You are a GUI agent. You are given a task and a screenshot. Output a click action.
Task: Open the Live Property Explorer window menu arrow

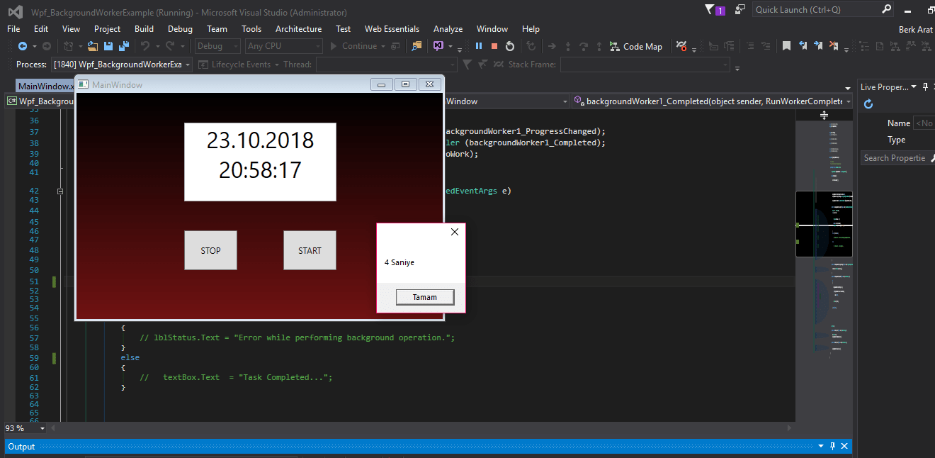914,86
